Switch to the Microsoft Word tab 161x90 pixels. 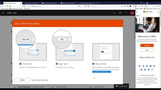click(88, 3)
